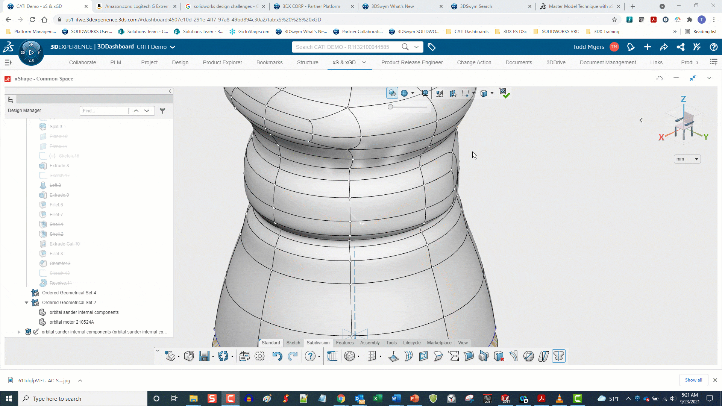Image resolution: width=722 pixels, height=406 pixels.
Task: Open Chrome from the Windows taskbar
Action: [x=341, y=398]
